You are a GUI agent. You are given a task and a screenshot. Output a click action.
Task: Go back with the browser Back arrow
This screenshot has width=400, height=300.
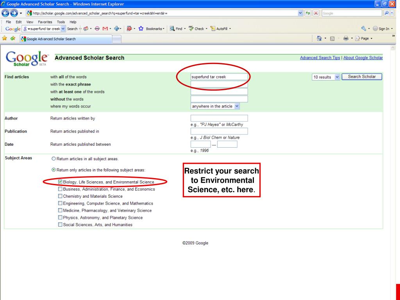5,13
